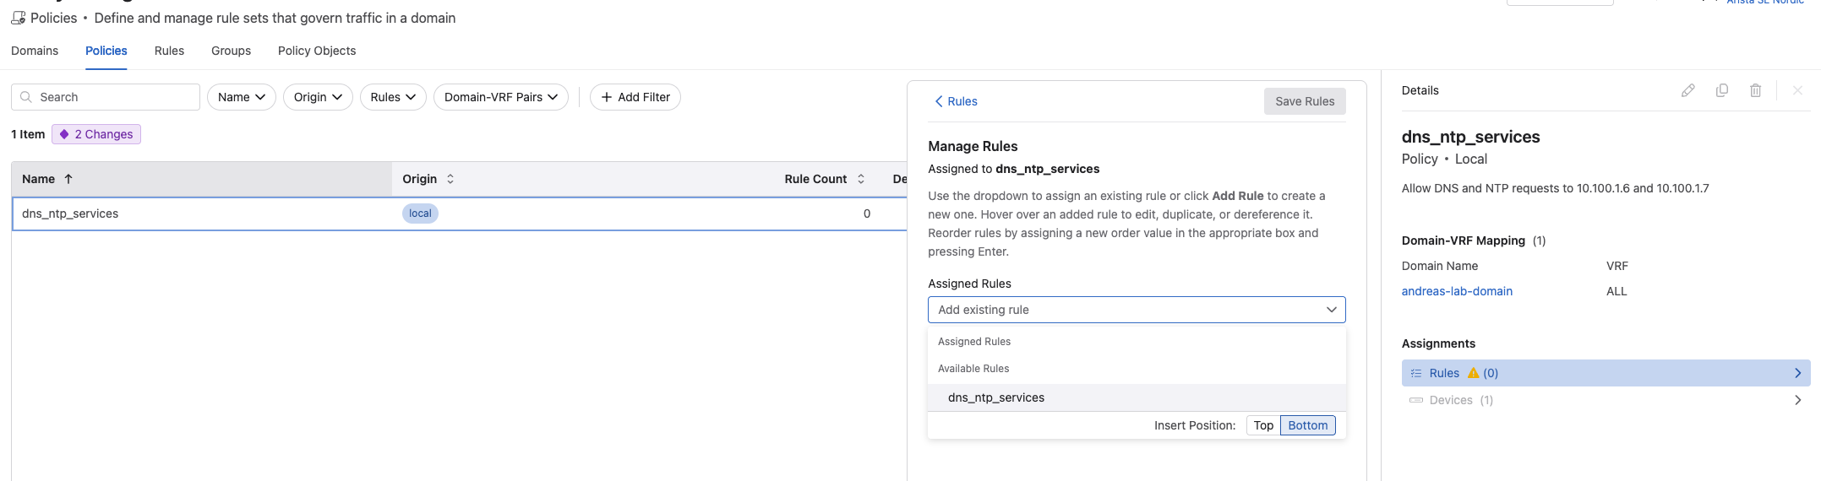Click the duplicate policy icon in Details
Screen dimensions: 1821x481
point(1721,90)
